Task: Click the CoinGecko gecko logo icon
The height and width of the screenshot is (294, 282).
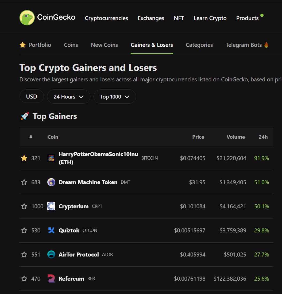Action: pyautogui.click(x=27, y=18)
